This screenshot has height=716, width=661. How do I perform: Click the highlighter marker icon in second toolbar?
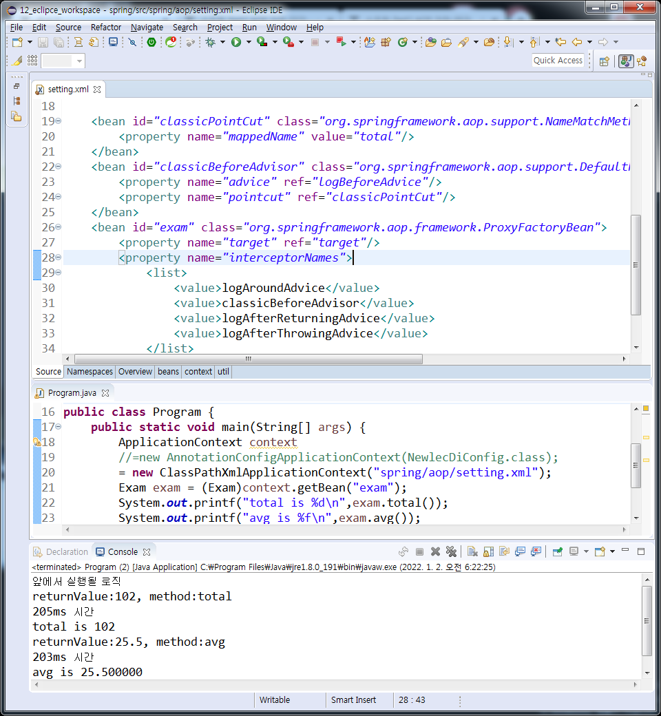[17, 61]
